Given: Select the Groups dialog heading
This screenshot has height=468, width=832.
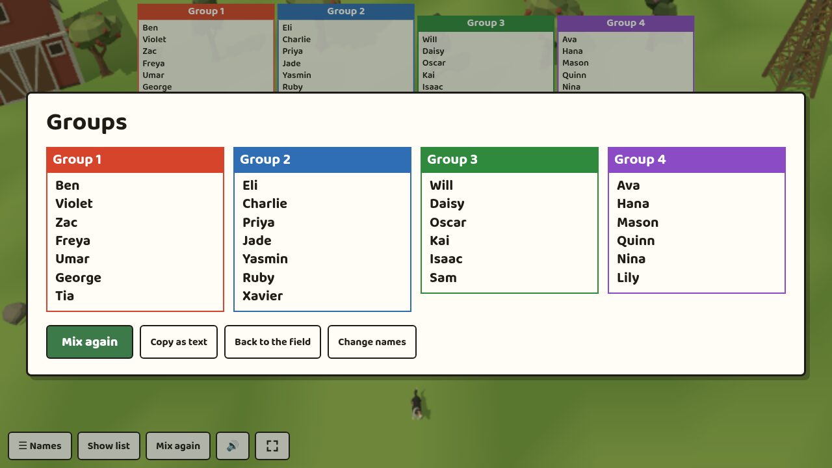Looking at the screenshot, I should (87, 122).
